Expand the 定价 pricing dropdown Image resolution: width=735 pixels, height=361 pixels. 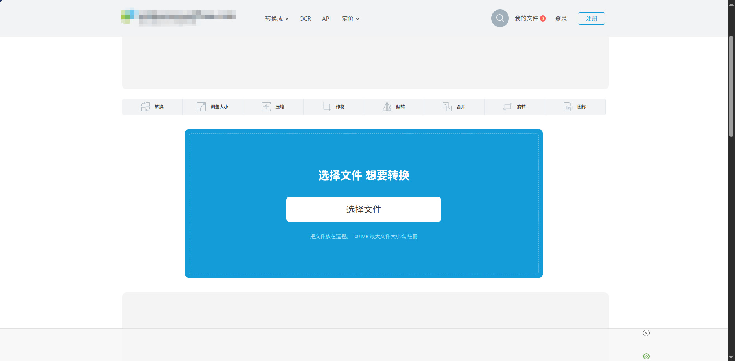350,18
